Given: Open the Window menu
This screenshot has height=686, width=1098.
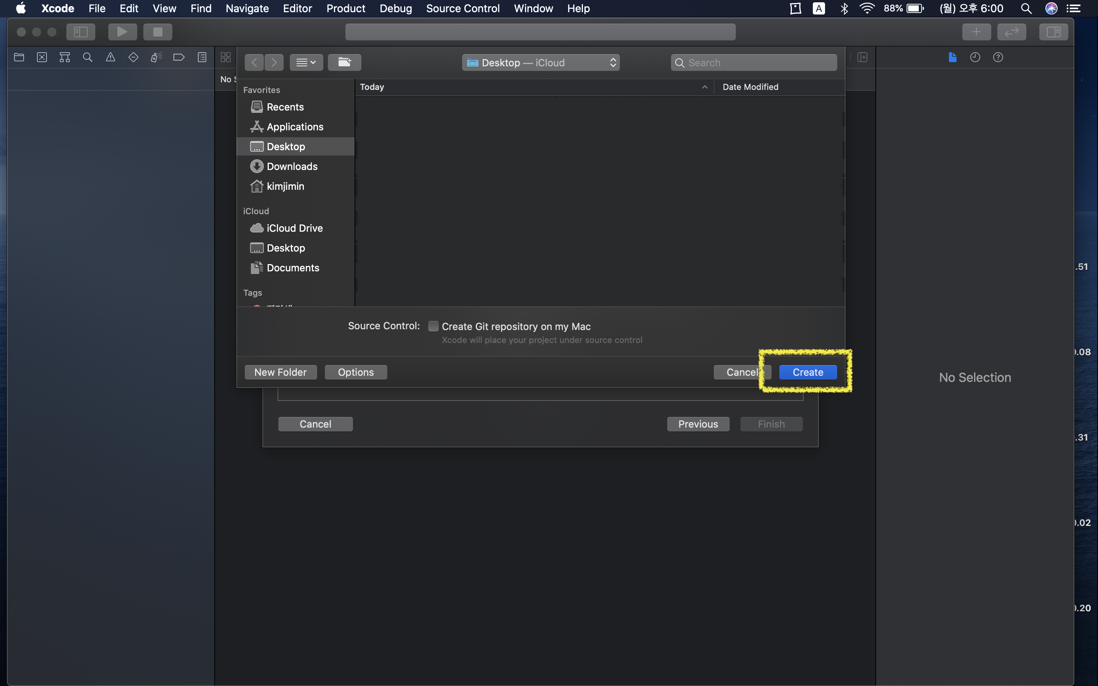Looking at the screenshot, I should pyautogui.click(x=533, y=8).
